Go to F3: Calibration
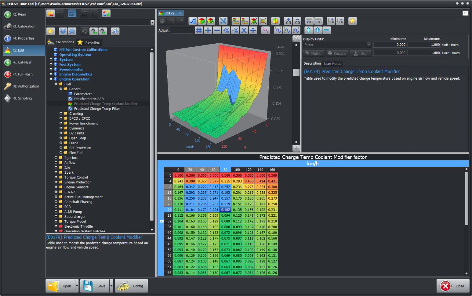 tap(24, 26)
